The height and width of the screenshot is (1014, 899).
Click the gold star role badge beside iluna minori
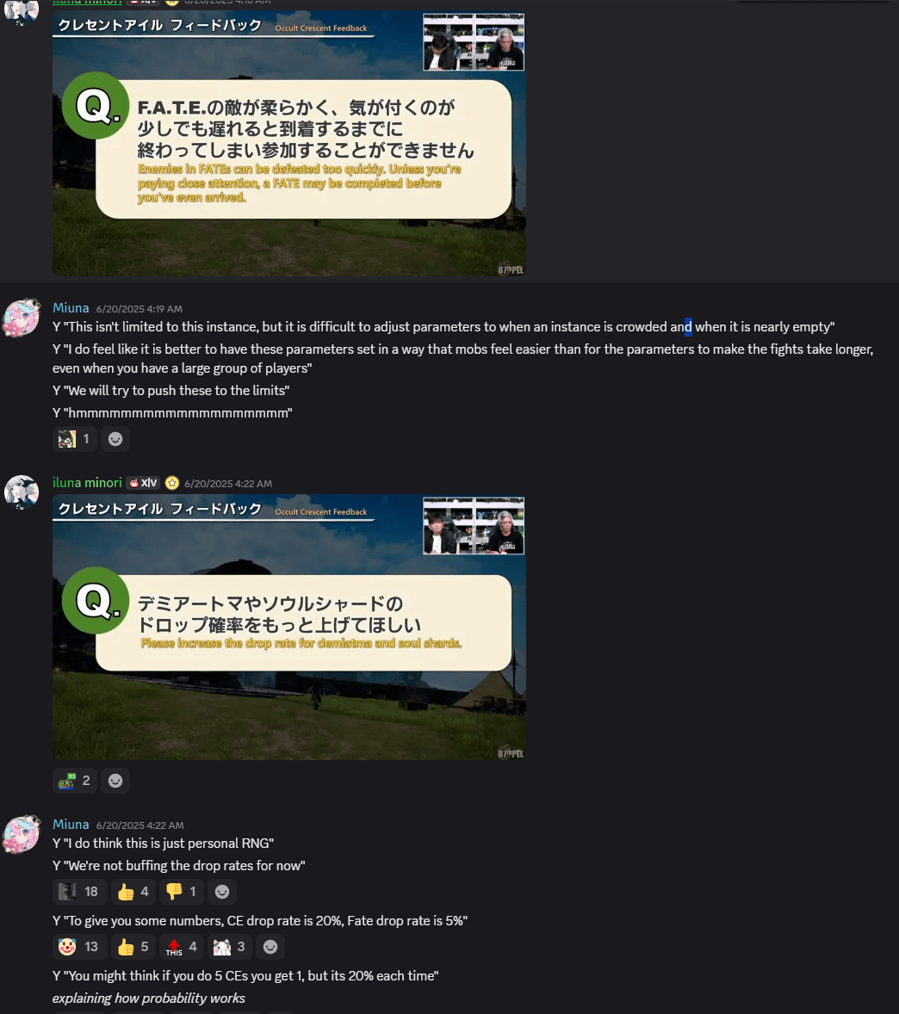(x=172, y=483)
